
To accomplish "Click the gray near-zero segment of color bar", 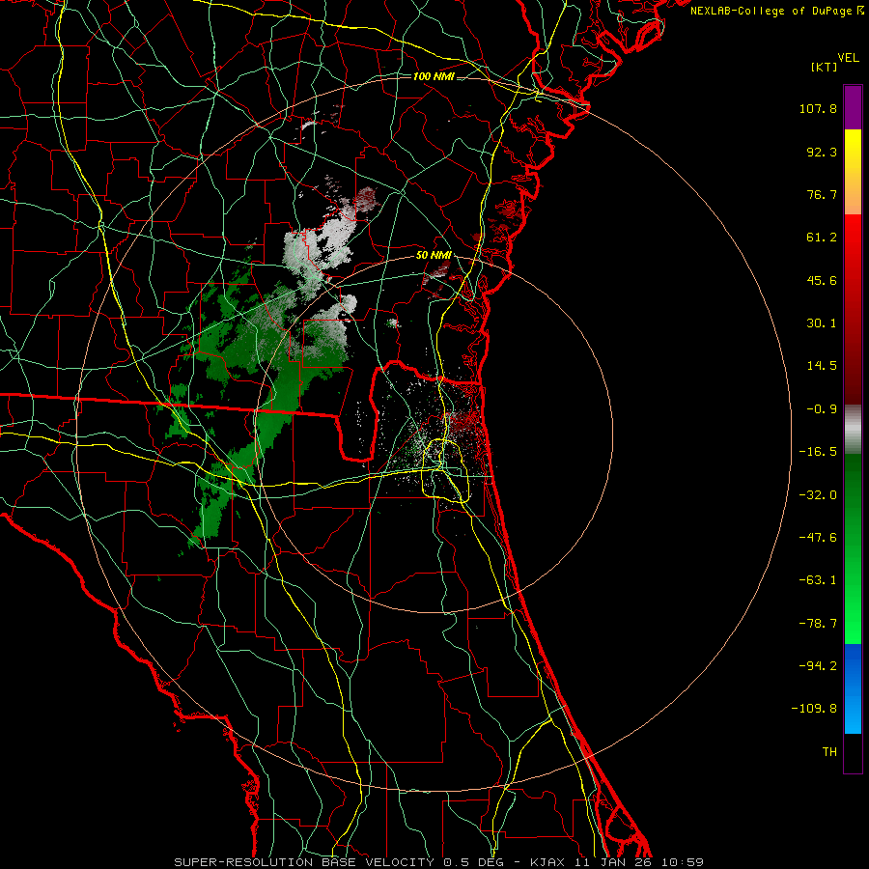I will 853,430.
